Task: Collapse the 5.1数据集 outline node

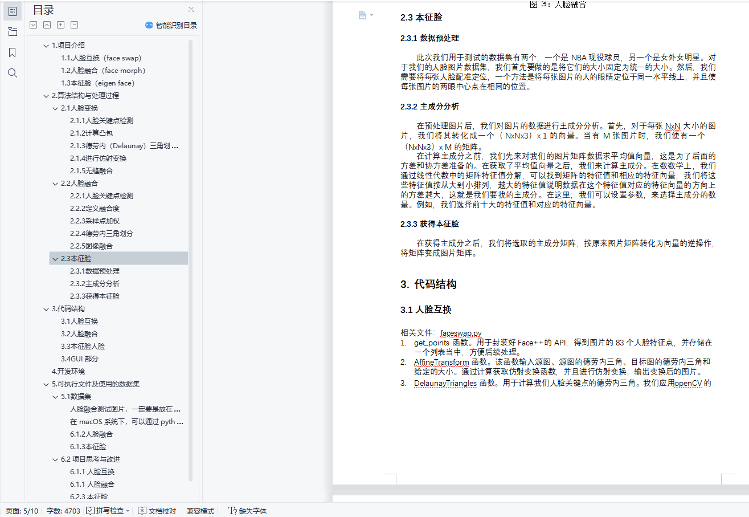Action: tap(55, 397)
